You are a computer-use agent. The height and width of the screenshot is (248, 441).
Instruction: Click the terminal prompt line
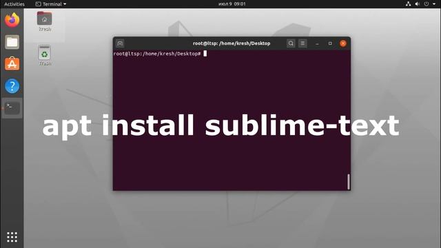pyautogui.click(x=160, y=54)
